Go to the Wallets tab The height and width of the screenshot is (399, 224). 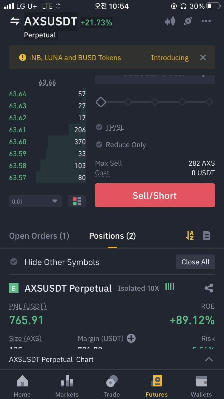coord(201,386)
